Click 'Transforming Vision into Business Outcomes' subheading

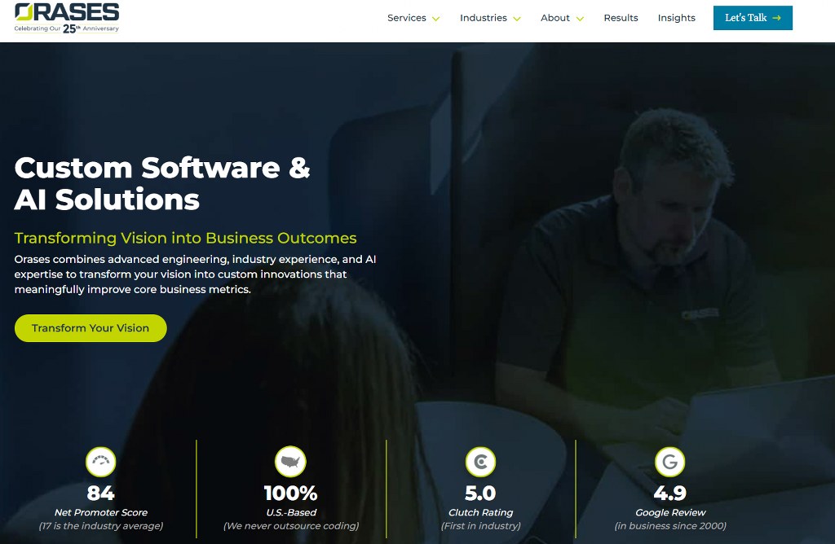pyautogui.click(x=185, y=238)
